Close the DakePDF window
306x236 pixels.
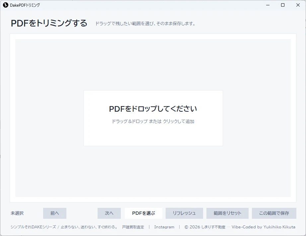(x=298, y=5)
